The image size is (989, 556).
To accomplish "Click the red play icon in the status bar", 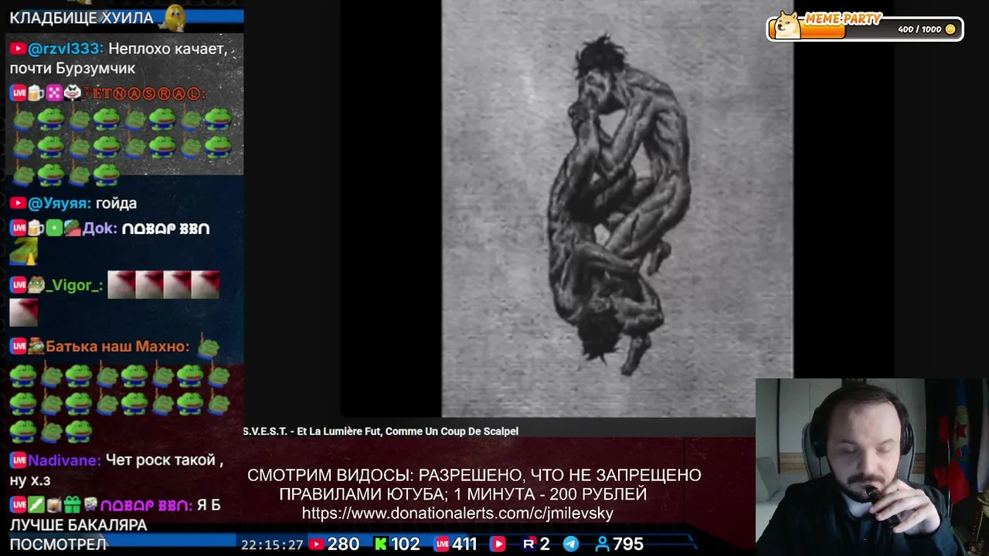I will pyautogui.click(x=498, y=544).
